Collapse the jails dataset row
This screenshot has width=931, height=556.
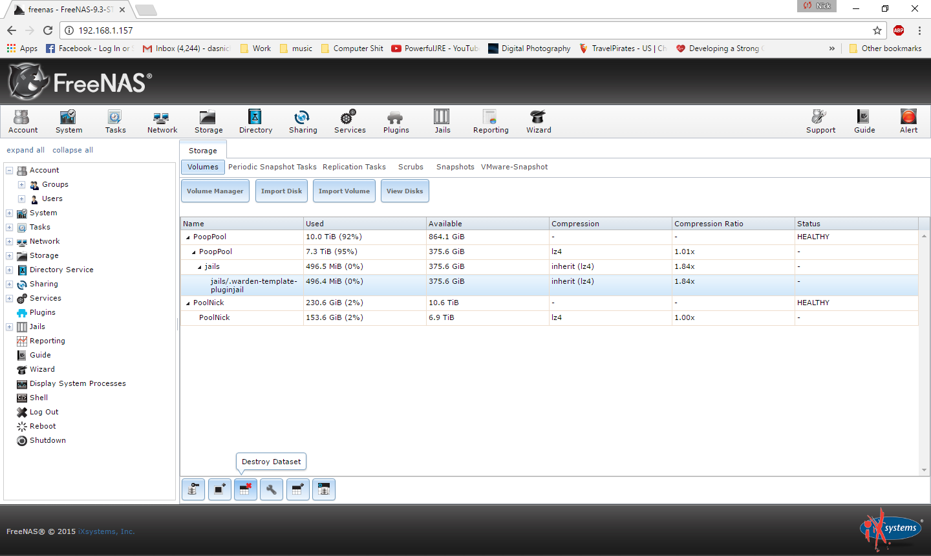tap(200, 267)
